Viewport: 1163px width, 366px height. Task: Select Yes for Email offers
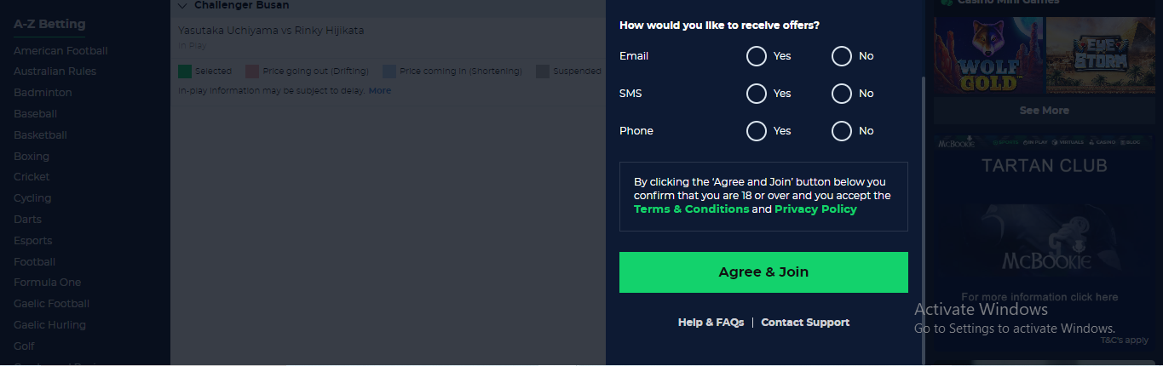757,56
